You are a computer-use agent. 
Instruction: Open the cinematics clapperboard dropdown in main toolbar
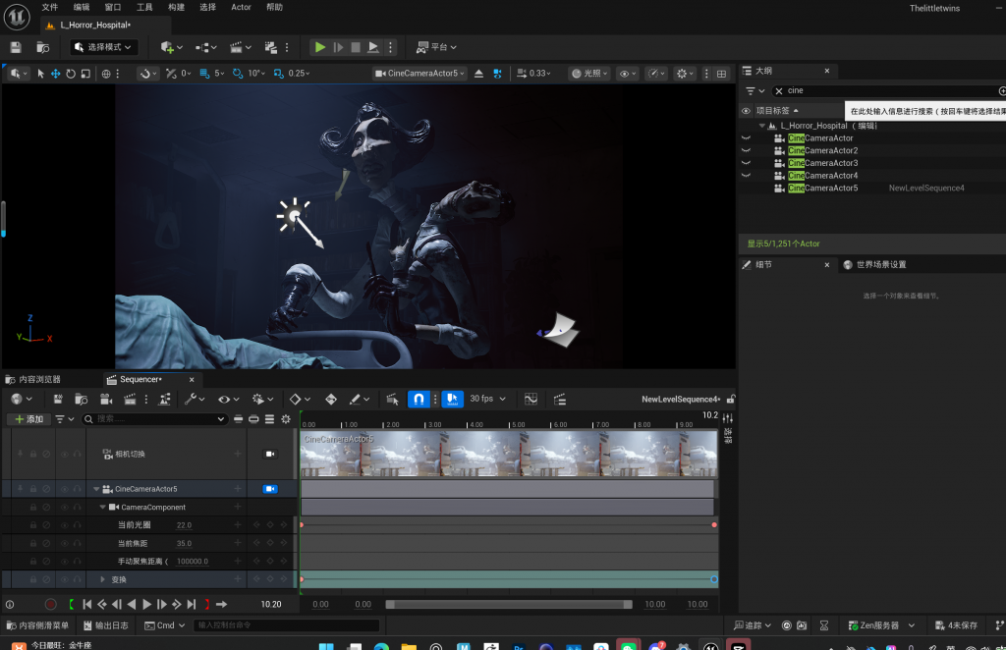(240, 47)
